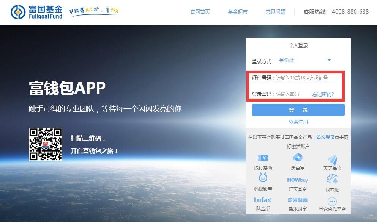Click the 富钱包APP headline text

(67, 88)
